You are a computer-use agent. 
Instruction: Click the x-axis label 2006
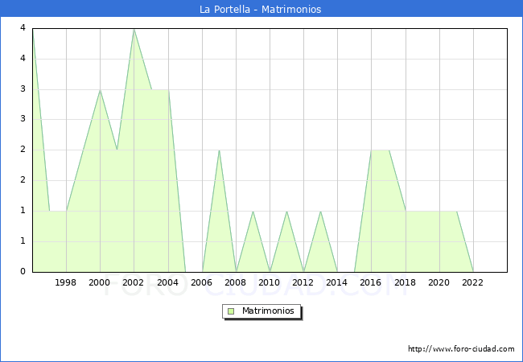pyautogui.click(x=201, y=282)
